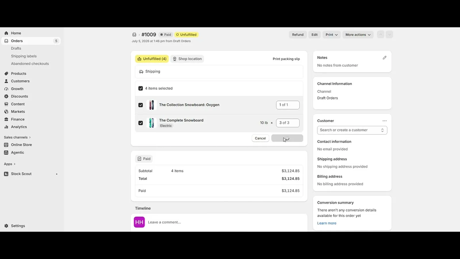Click the Orders inbox icon in sidebar
The image size is (460, 259).
(6, 41)
